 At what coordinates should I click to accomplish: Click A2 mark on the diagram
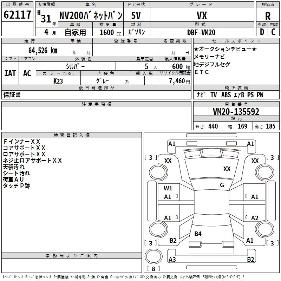[x=254, y=218]
